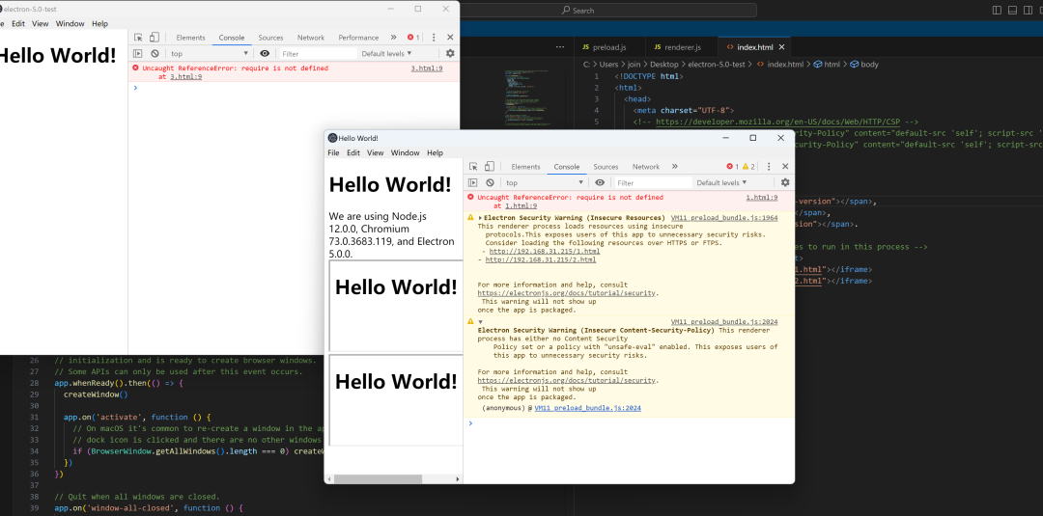Collapse the Insecure Resources warning message
This screenshot has height=516, width=1043.
tap(481, 218)
